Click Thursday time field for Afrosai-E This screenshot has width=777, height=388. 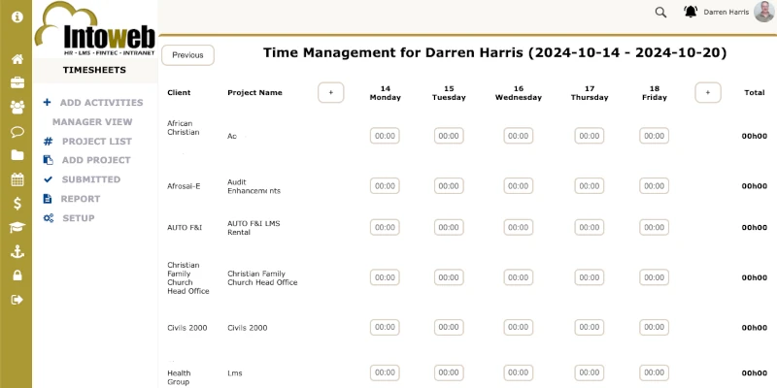pyautogui.click(x=590, y=186)
